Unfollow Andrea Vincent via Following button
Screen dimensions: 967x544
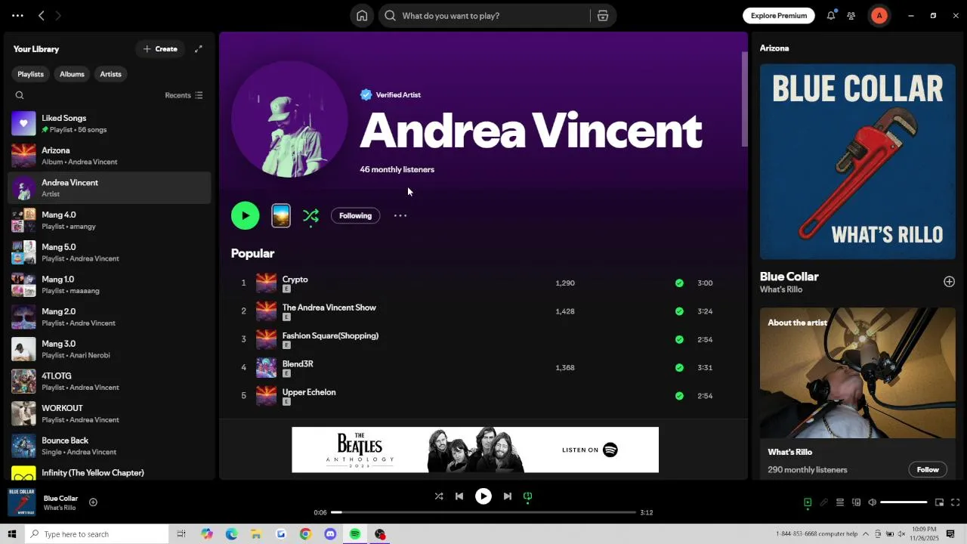tap(355, 216)
